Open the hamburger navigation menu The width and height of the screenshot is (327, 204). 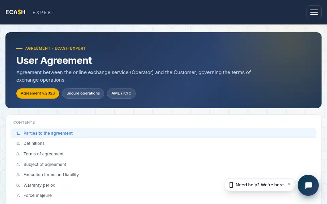pyautogui.click(x=314, y=12)
